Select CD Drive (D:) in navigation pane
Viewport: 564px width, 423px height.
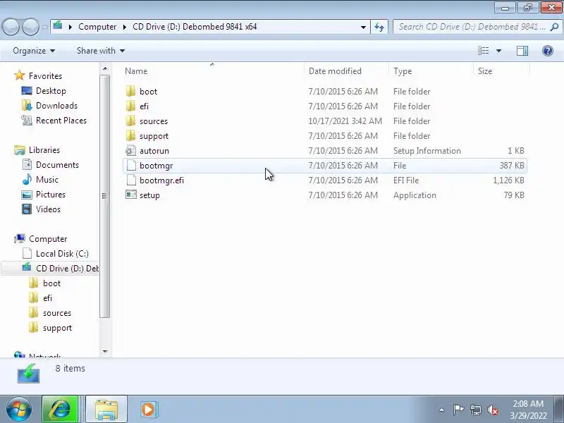[x=67, y=269]
